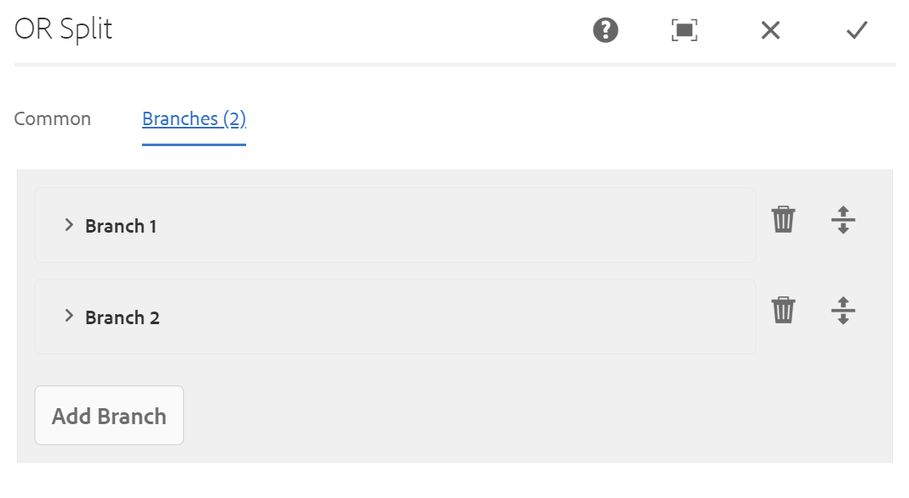
Task: Select the Branch 2 label text
Action: point(123,317)
